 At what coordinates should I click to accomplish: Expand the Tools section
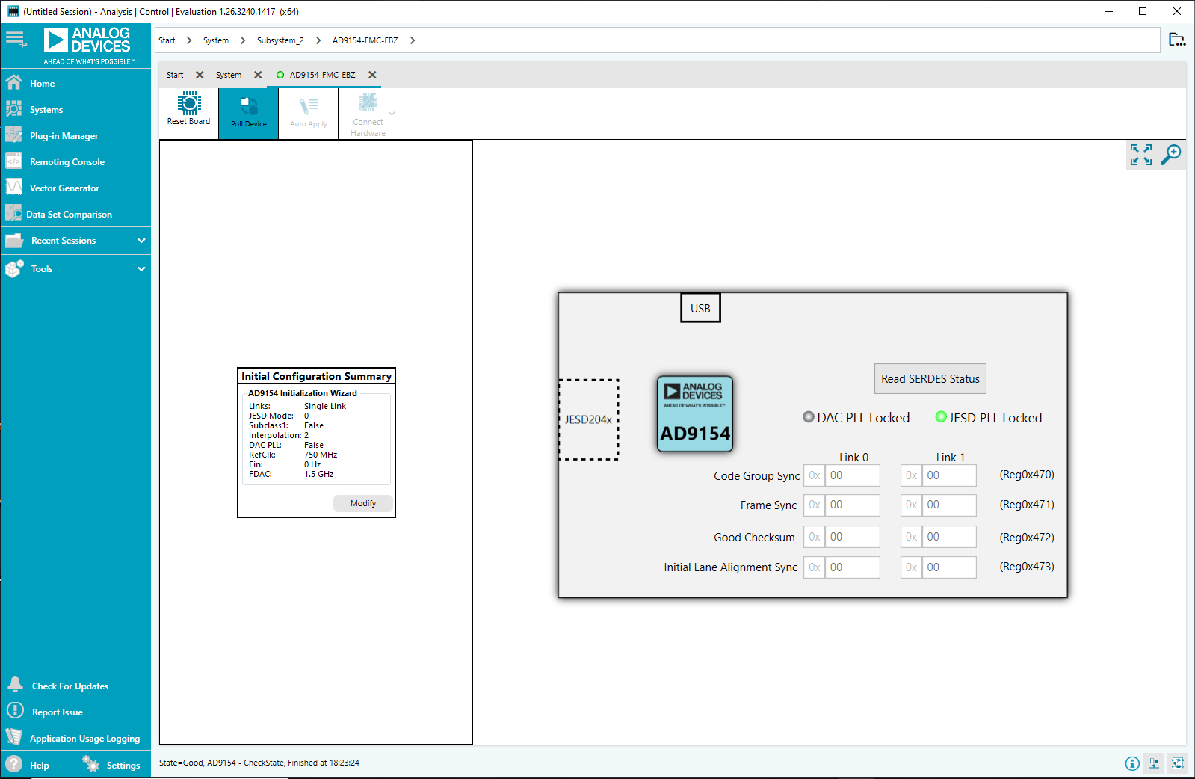pos(141,269)
